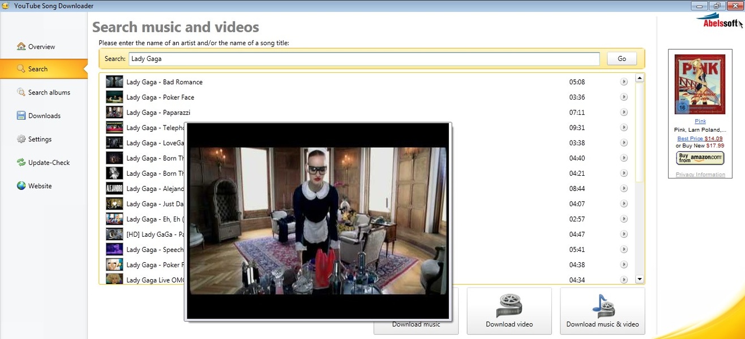Run Update-Check from sidebar

44,163
